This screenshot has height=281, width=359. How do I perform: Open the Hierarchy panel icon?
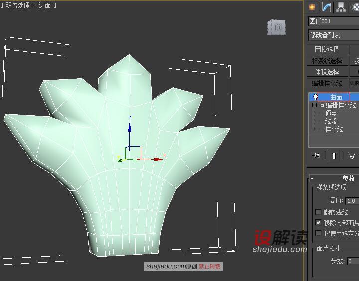coord(341,7)
